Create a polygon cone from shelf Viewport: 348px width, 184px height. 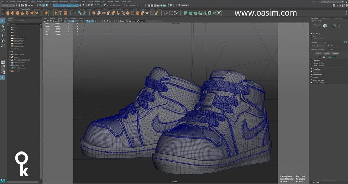[x=22, y=13]
